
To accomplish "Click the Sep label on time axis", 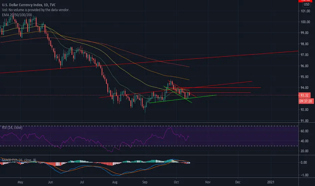I will click(x=145, y=182).
